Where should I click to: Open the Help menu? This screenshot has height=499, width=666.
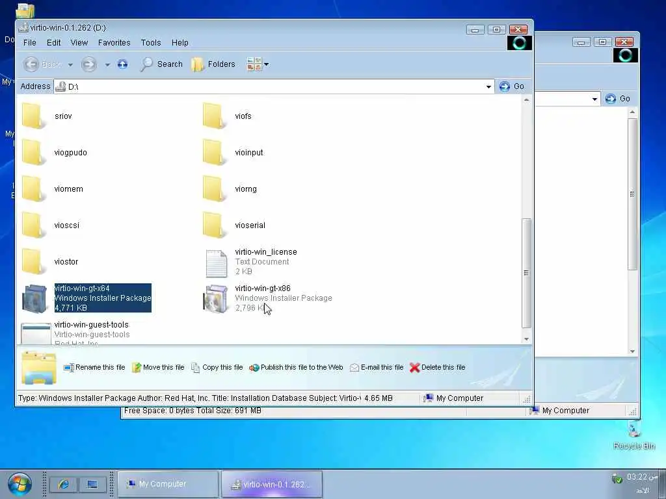click(x=180, y=43)
